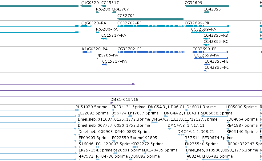Select the l(1)G0320-PA protein feature

click(x=87, y=52)
